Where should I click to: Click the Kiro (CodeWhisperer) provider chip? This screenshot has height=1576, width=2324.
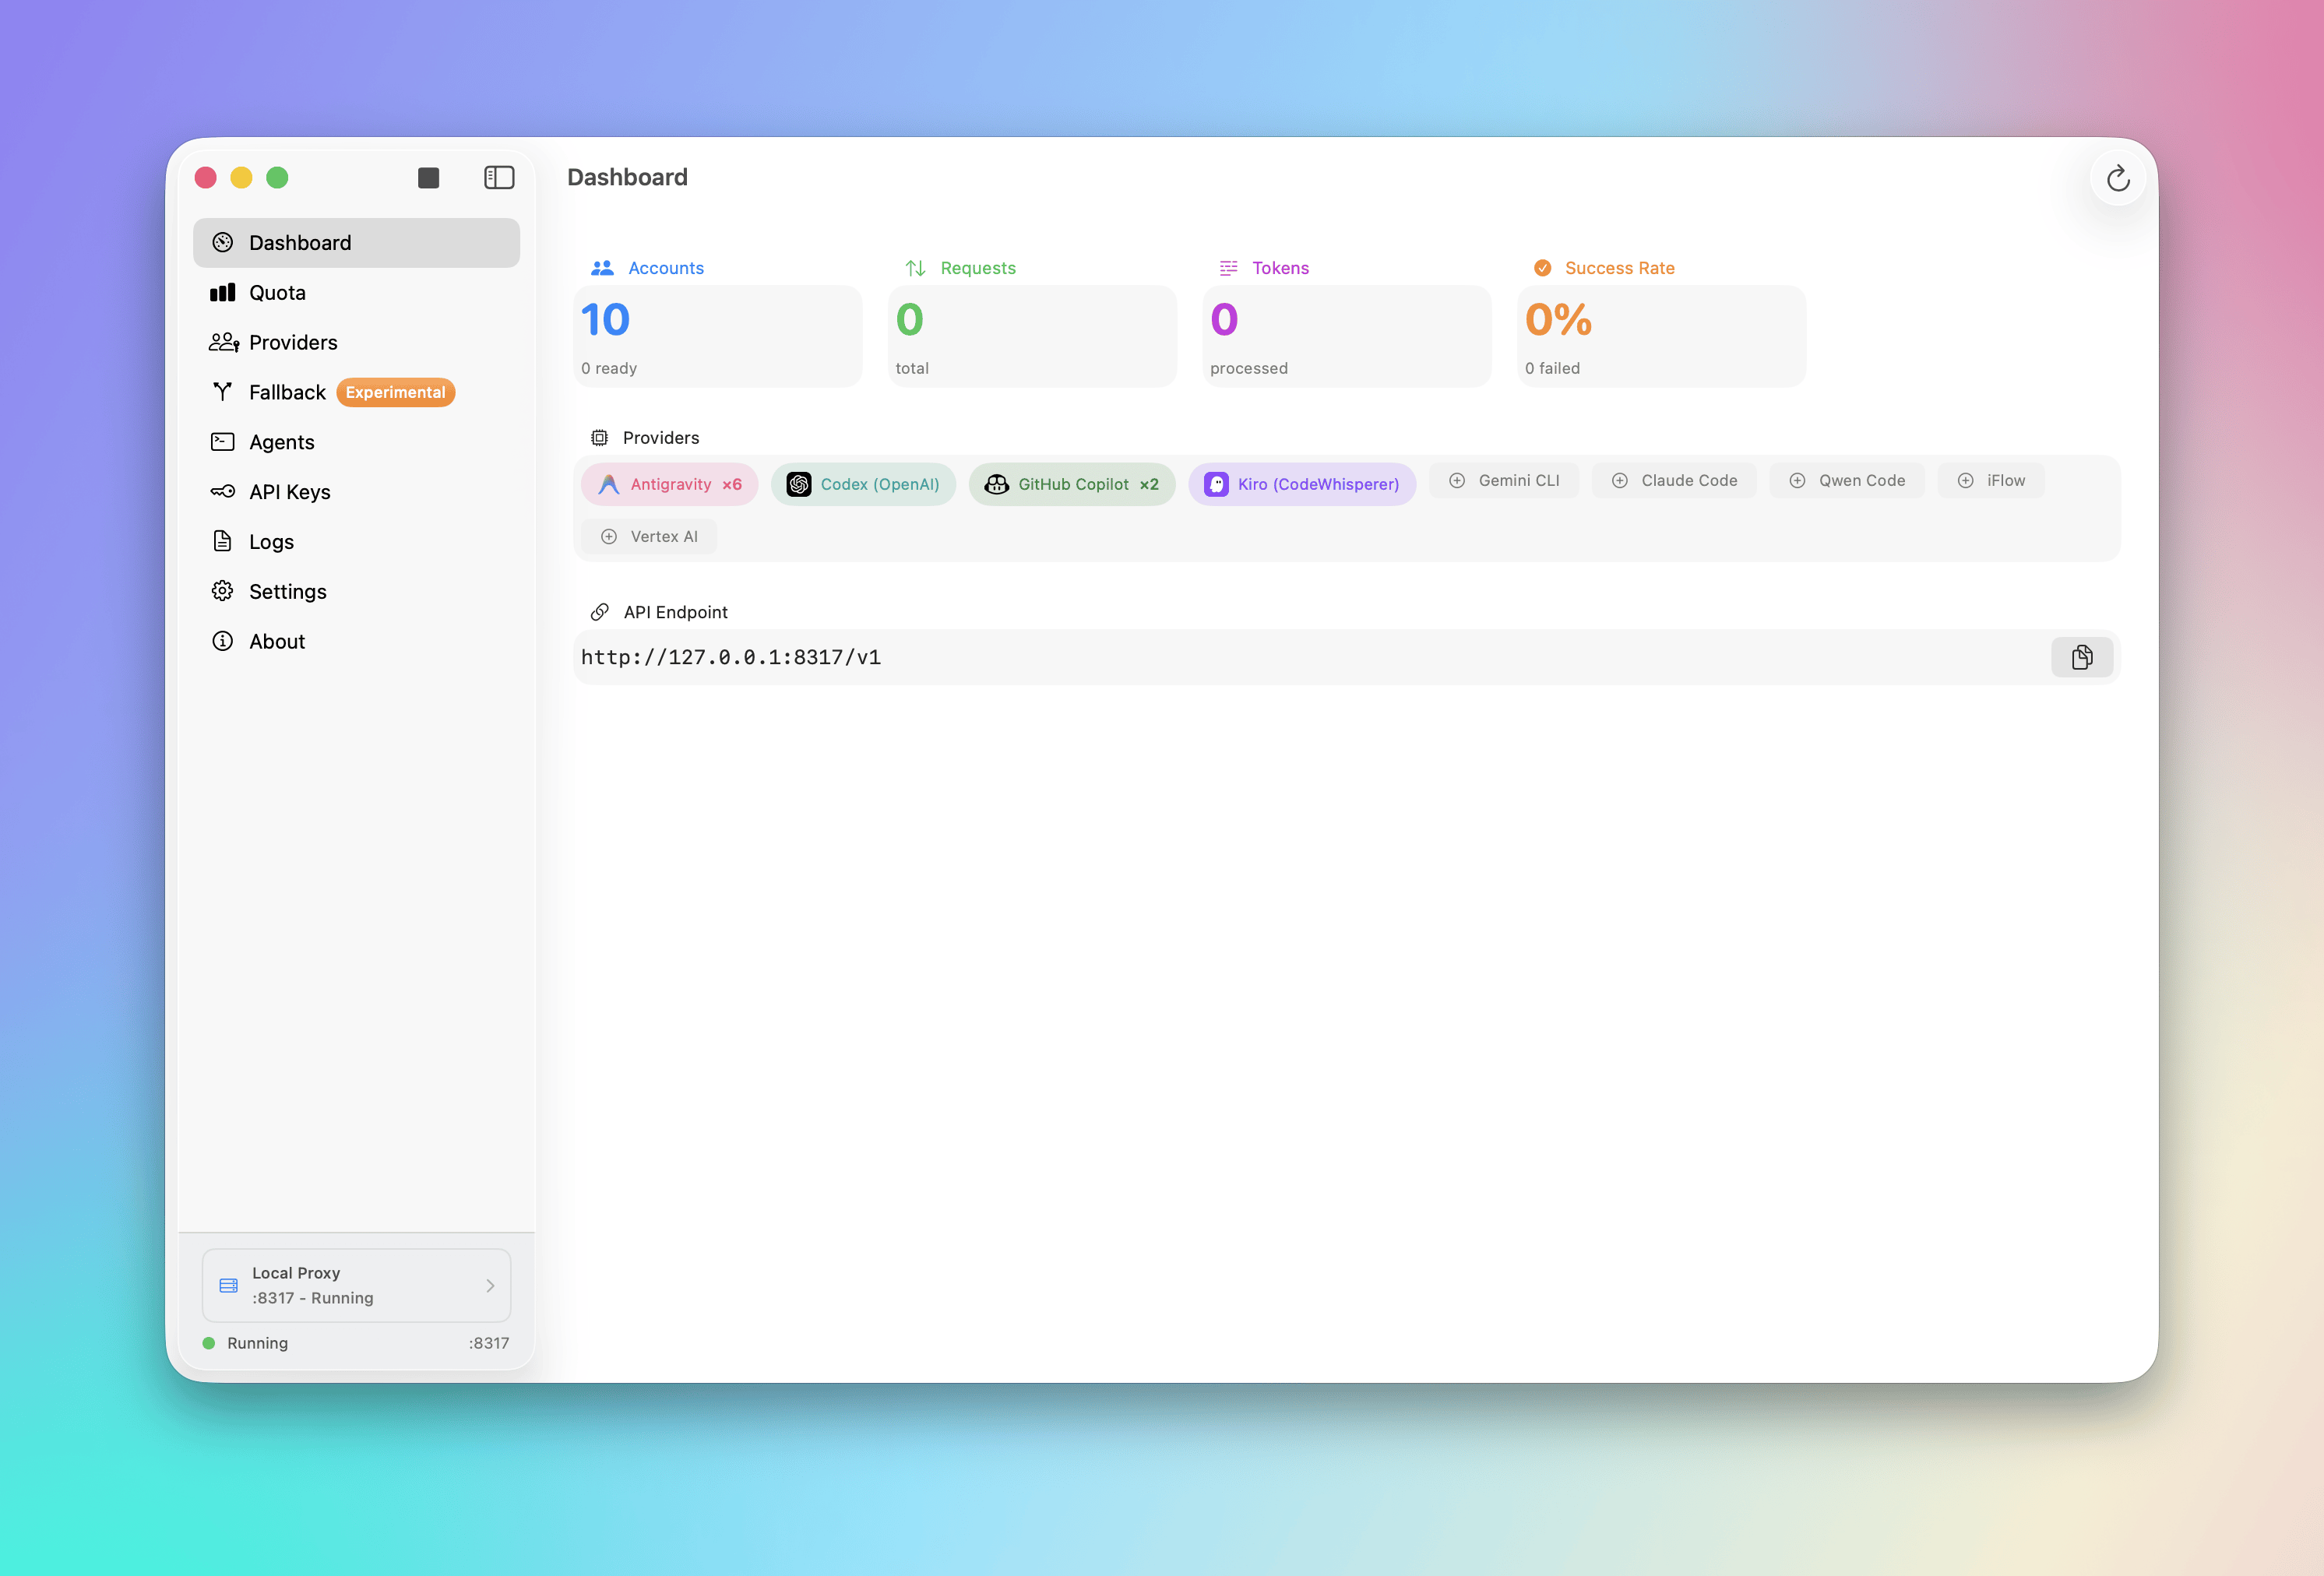click(1301, 484)
